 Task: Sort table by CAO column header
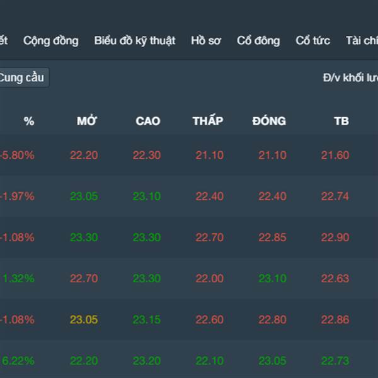pos(148,121)
